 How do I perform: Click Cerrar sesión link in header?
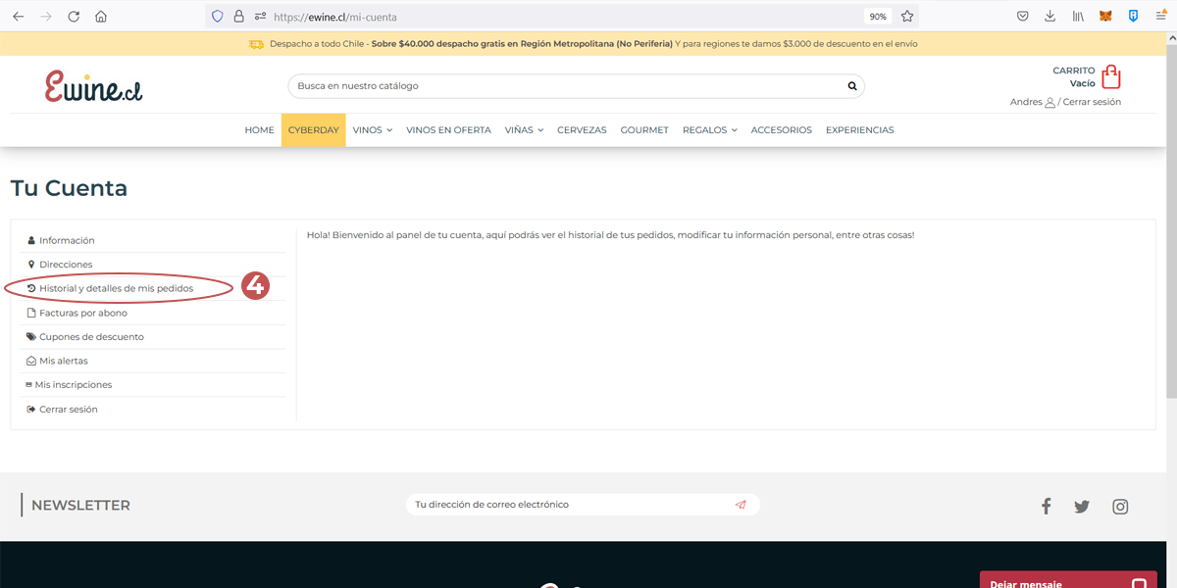point(1092,102)
